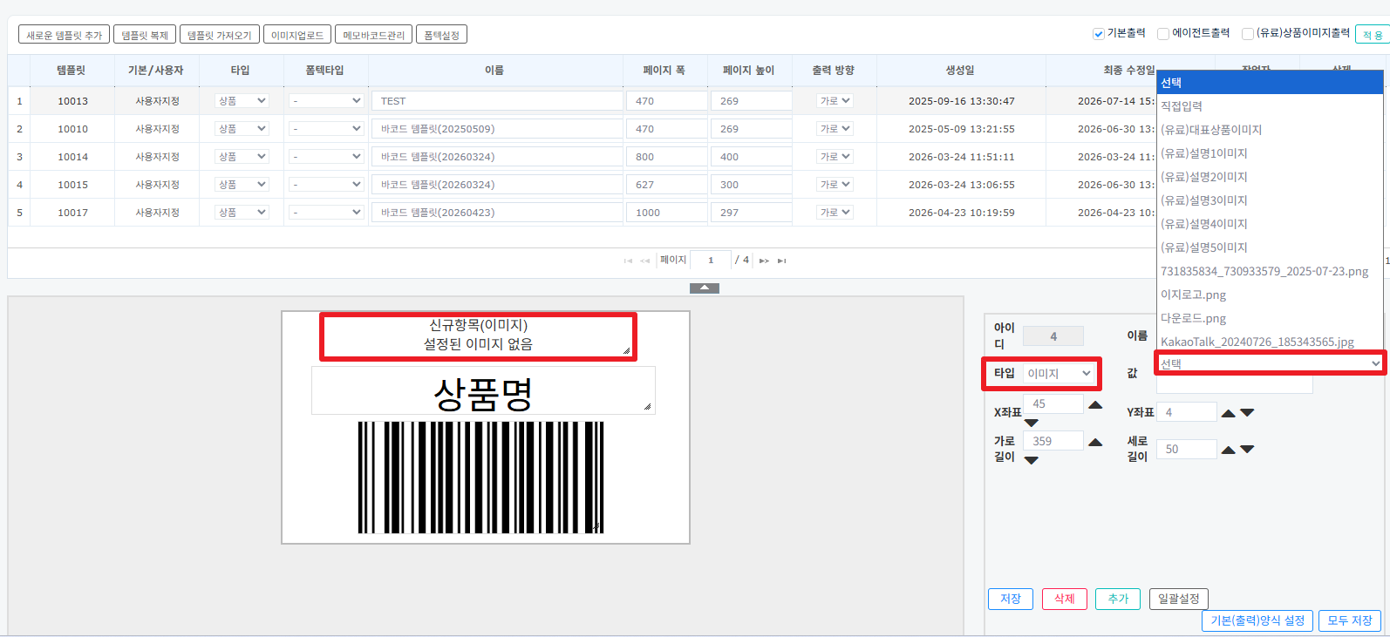Pick the highlighted 선택 option in the list

(x=1270, y=83)
